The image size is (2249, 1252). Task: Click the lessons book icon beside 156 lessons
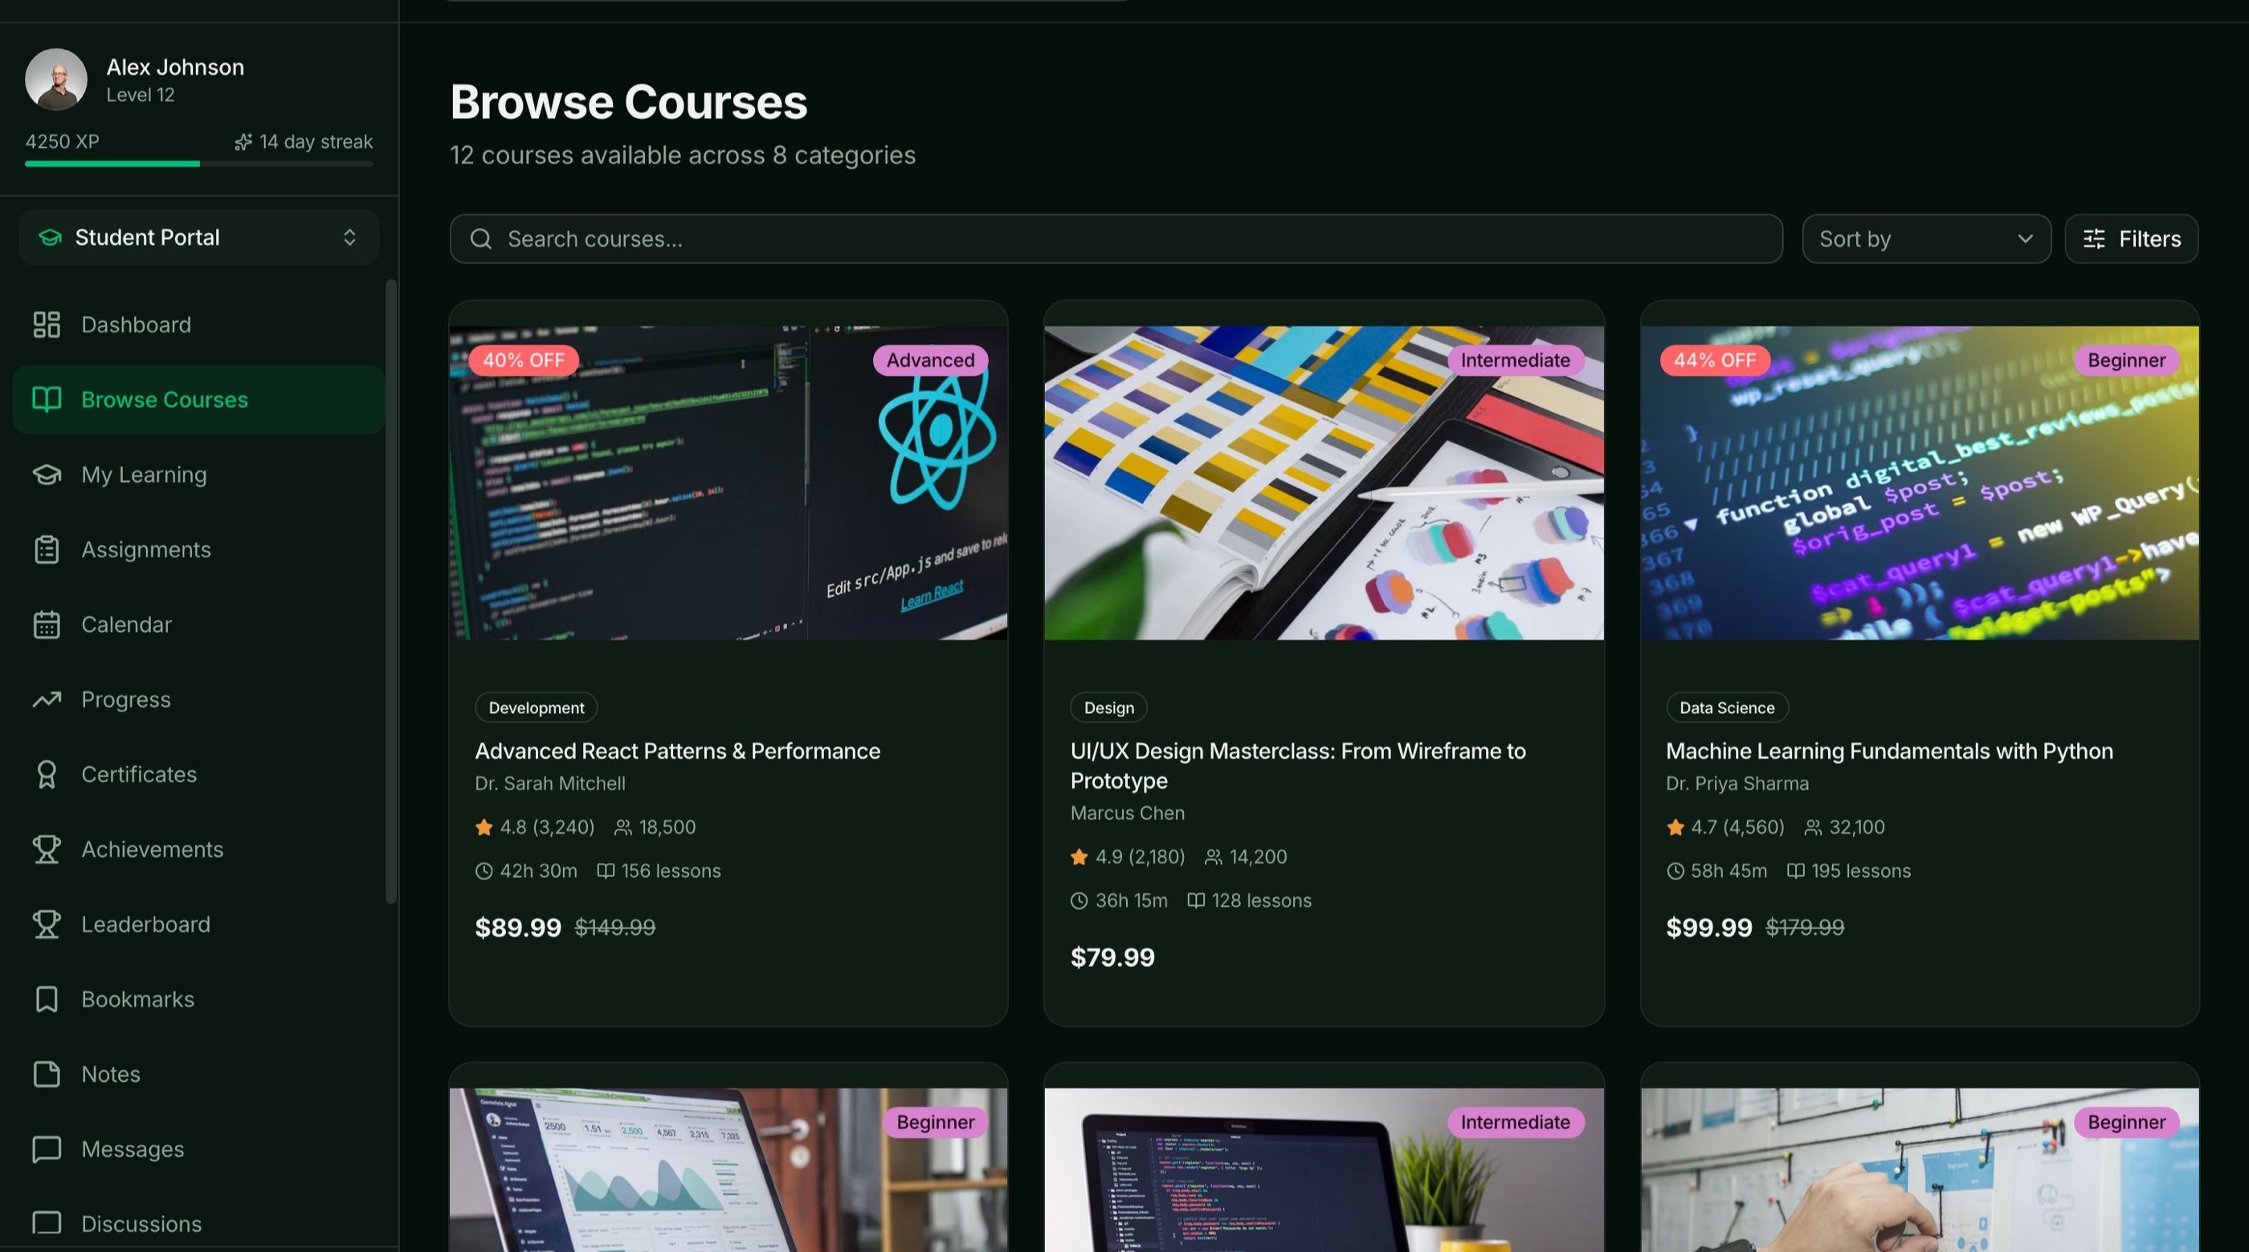point(605,871)
